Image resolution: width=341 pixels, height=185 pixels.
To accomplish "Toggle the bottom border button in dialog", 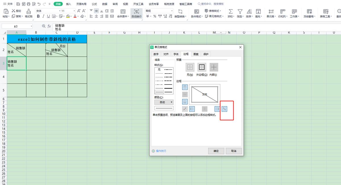I will click(x=185, y=102).
